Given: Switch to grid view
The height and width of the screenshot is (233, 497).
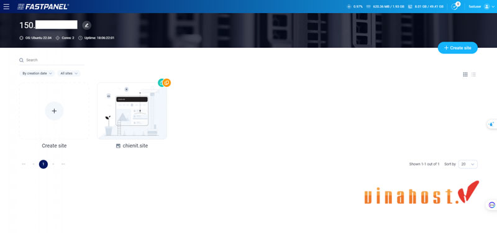Looking at the screenshot, I should tap(465, 75).
